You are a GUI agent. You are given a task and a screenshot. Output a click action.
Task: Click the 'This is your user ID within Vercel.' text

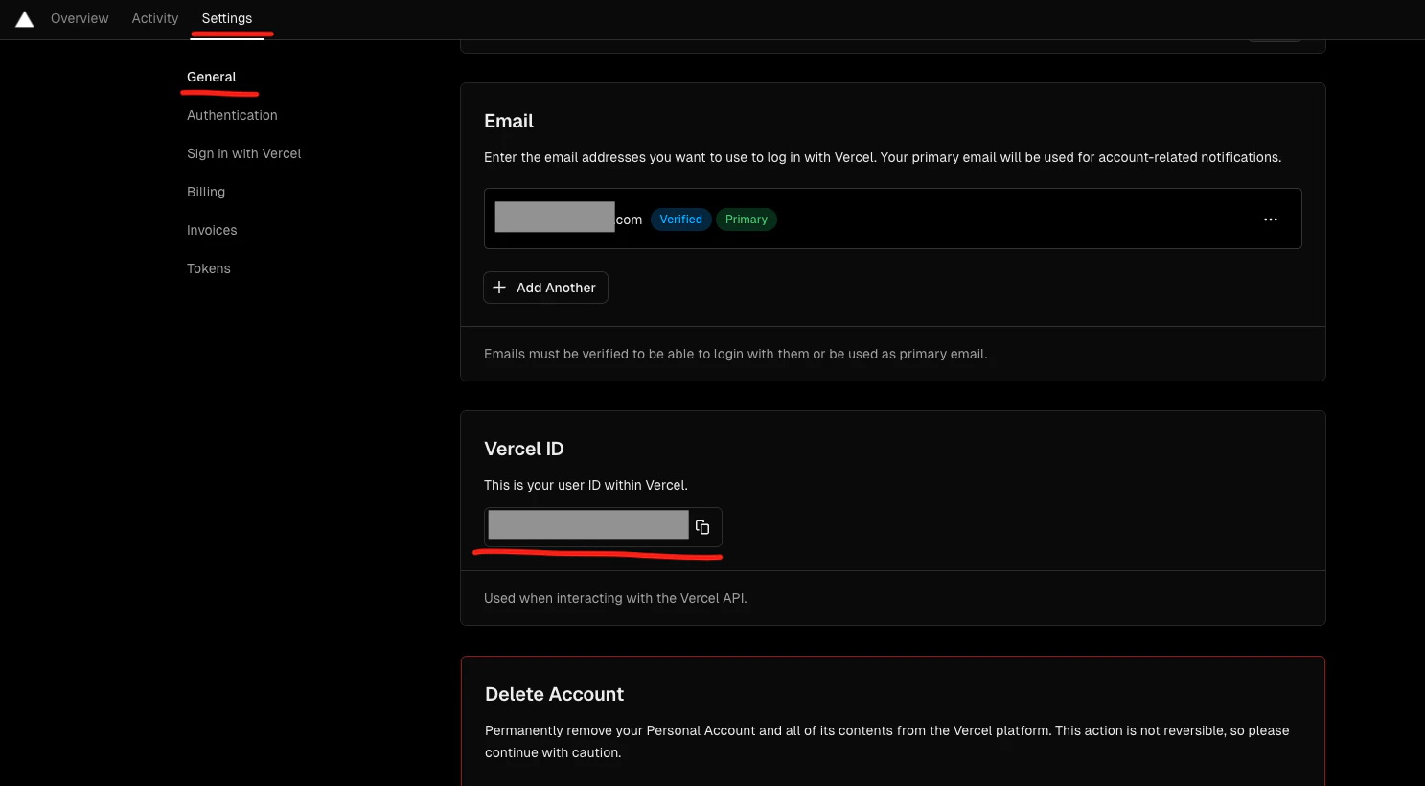(586, 485)
